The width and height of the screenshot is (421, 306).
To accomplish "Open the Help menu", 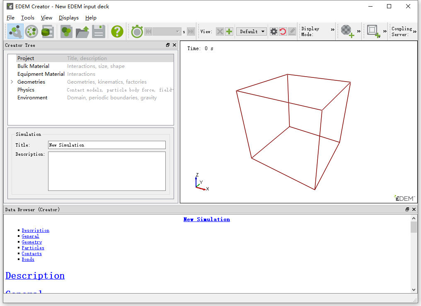I will coord(91,18).
